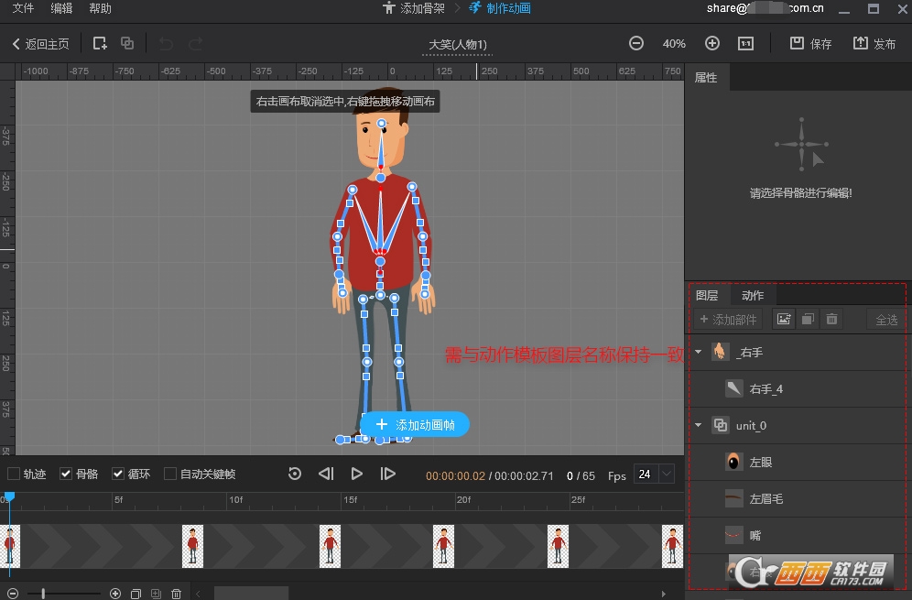This screenshot has width=912, height=600.
Task: Open the Fps dropdown showing 24
Action: (x=666, y=474)
